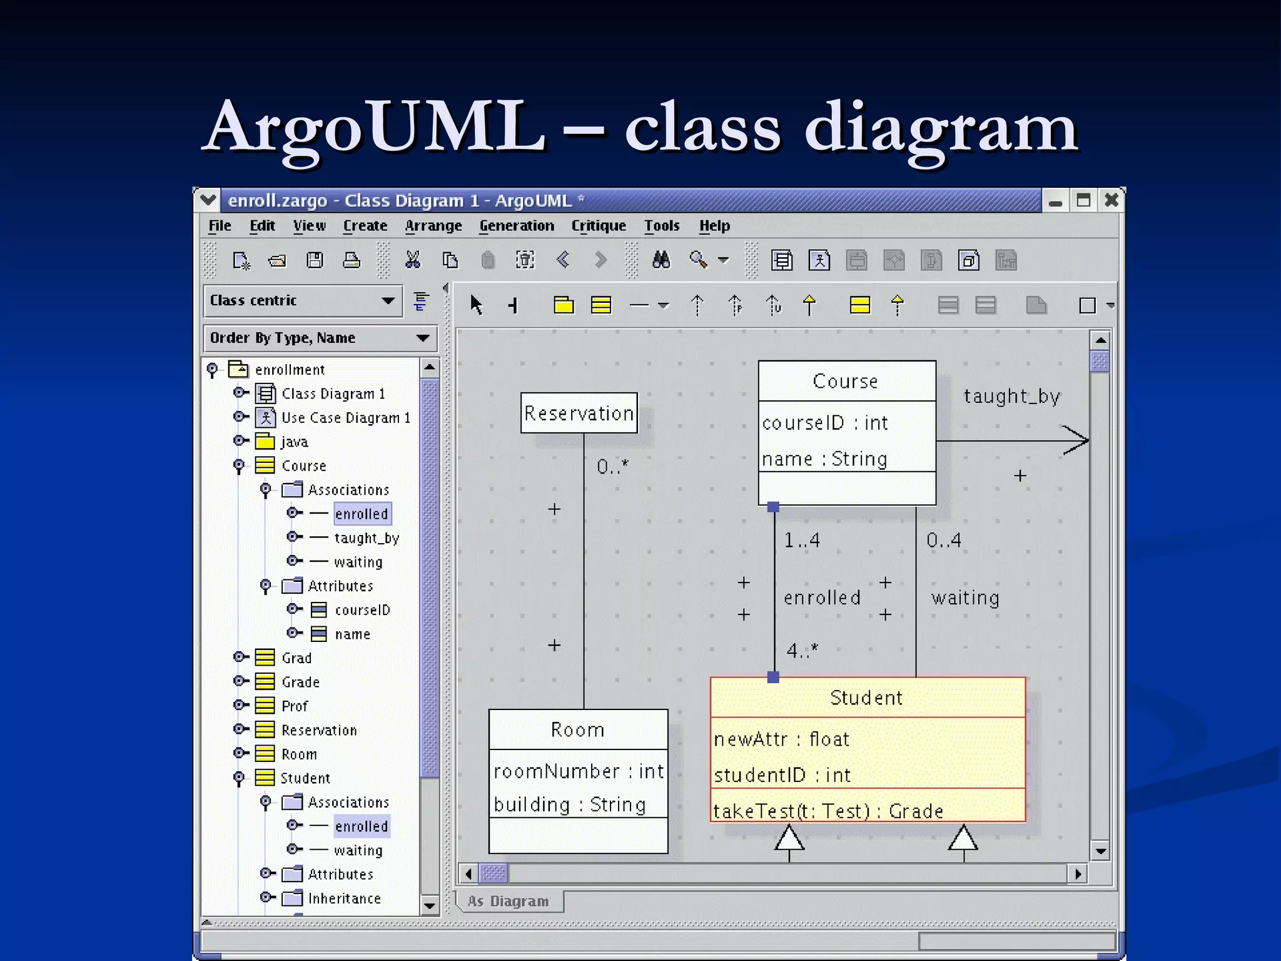Select the Reservation class in the tree
This screenshot has height=961, width=1281.
(319, 730)
